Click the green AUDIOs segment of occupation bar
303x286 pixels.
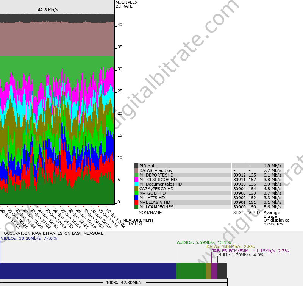click(191, 271)
